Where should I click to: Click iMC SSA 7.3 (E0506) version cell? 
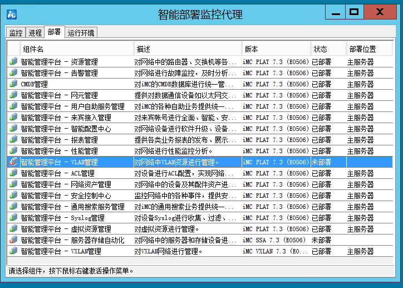(274, 240)
